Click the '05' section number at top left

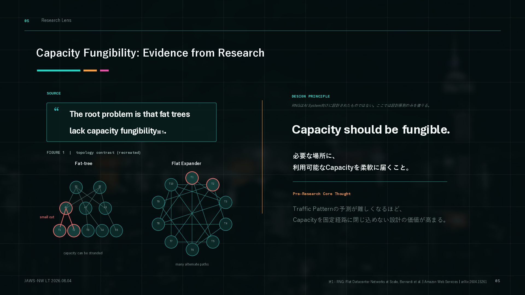[27, 21]
